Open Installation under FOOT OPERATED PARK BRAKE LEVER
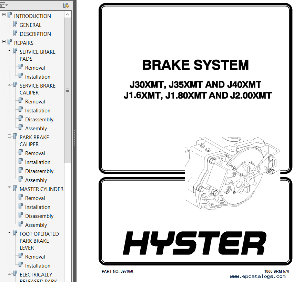 38,266
